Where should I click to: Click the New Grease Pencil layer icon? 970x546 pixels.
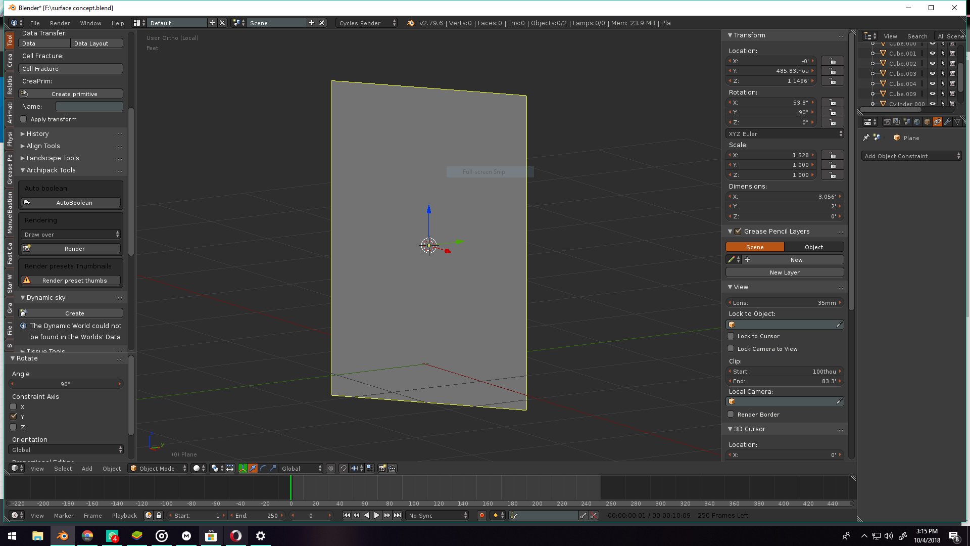[x=785, y=272]
